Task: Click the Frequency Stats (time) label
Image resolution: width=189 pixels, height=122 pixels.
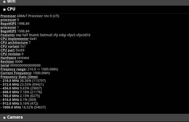Action: [19, 77]
